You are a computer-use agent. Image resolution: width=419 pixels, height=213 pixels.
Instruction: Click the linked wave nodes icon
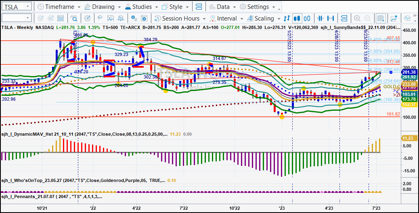click(x=121, y=19)
